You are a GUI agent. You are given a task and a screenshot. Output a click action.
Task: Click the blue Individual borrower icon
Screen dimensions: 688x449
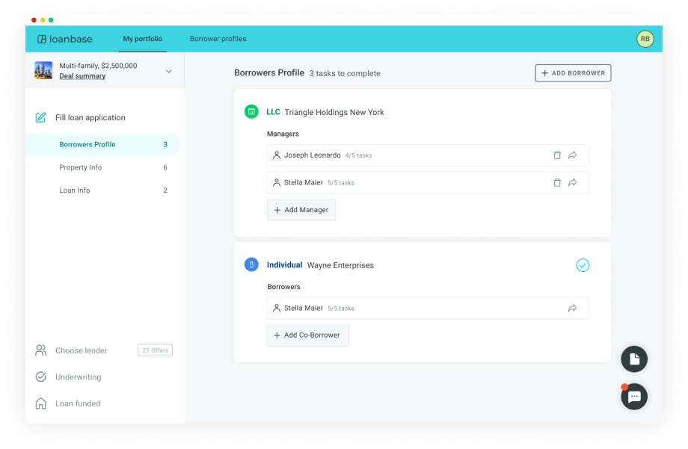click(x=251, y=264)
